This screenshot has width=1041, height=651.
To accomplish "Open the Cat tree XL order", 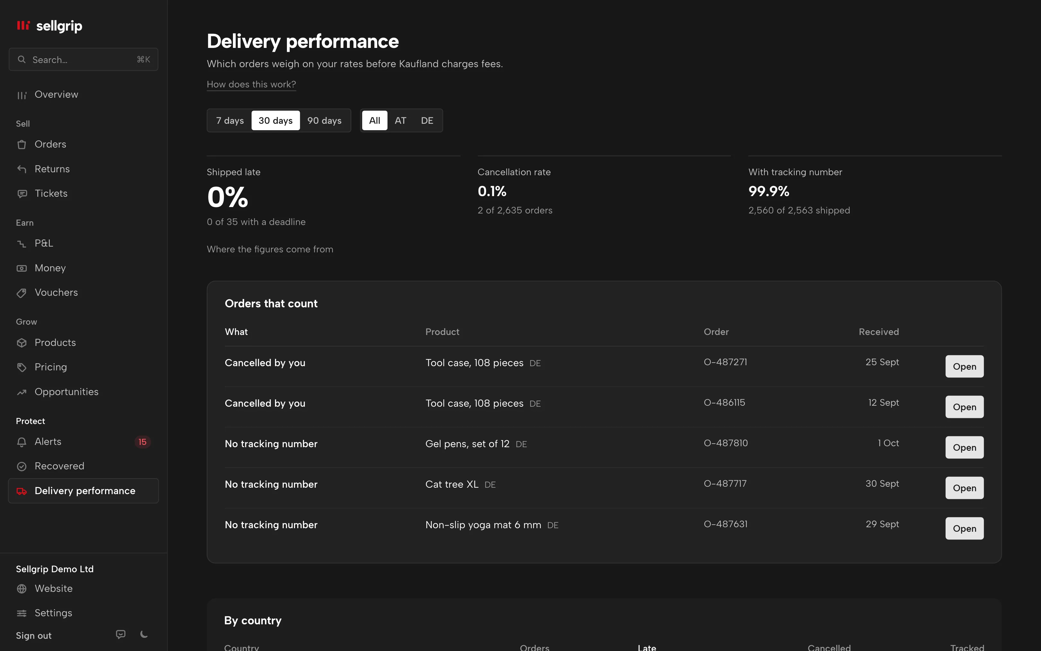I will [x=965, y=488].
